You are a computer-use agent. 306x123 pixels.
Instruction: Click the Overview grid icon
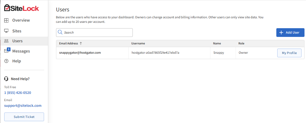6,20
